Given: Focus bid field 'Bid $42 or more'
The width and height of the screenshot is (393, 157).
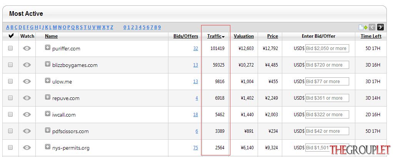Looking at the screenshot, I should [327, 131].
